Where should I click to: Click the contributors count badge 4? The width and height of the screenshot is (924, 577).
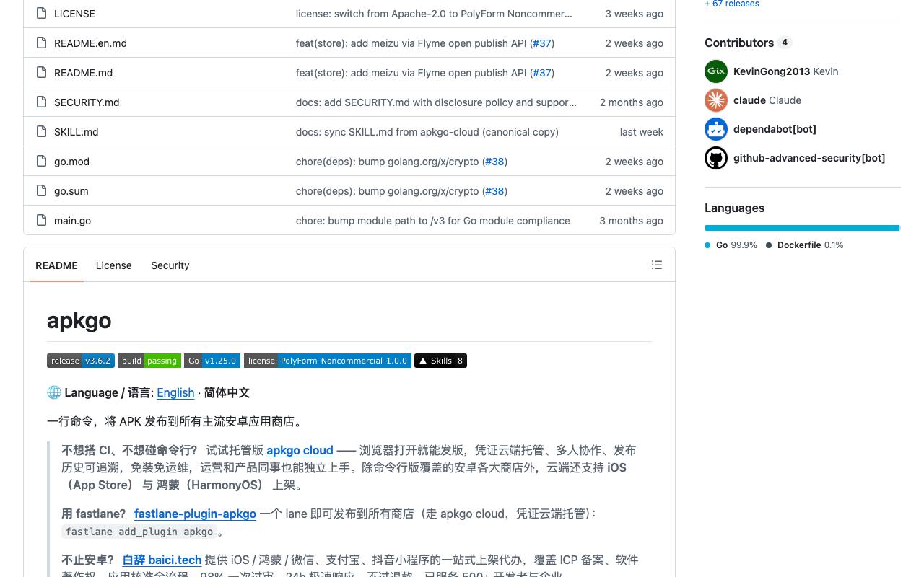[785, 43]
